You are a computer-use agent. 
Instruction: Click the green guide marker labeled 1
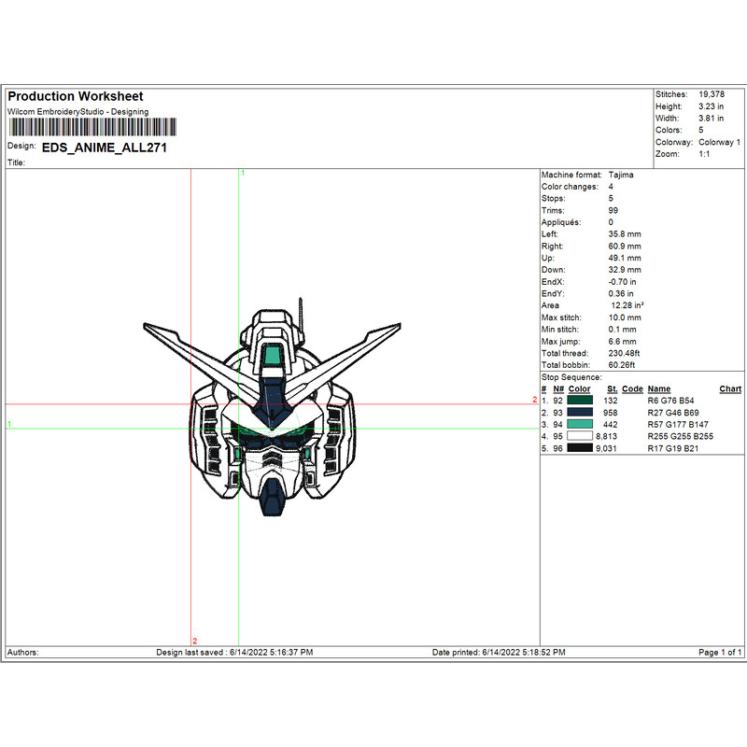(x=241, y=174)
